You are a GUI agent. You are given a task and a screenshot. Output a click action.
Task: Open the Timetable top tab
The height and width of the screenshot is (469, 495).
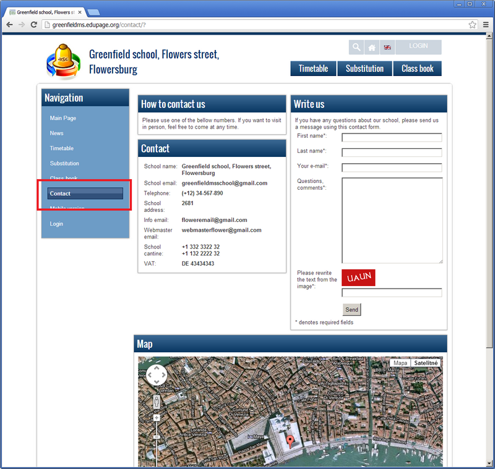pos(313,69)
